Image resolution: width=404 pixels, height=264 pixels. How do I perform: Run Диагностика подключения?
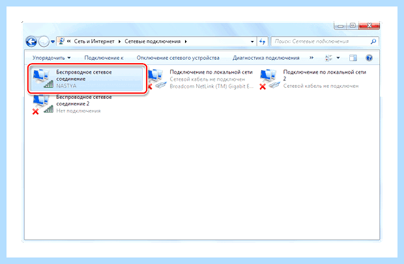(x=266, y=58)
